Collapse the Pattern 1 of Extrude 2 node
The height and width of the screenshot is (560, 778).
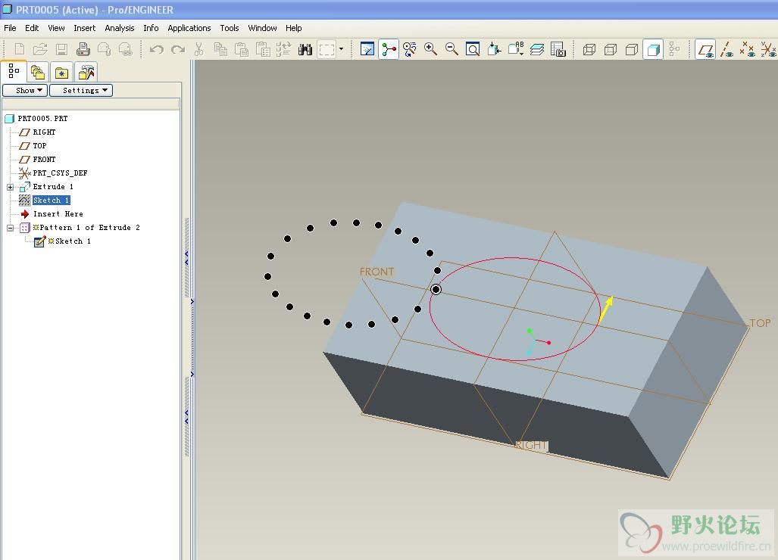10,228
